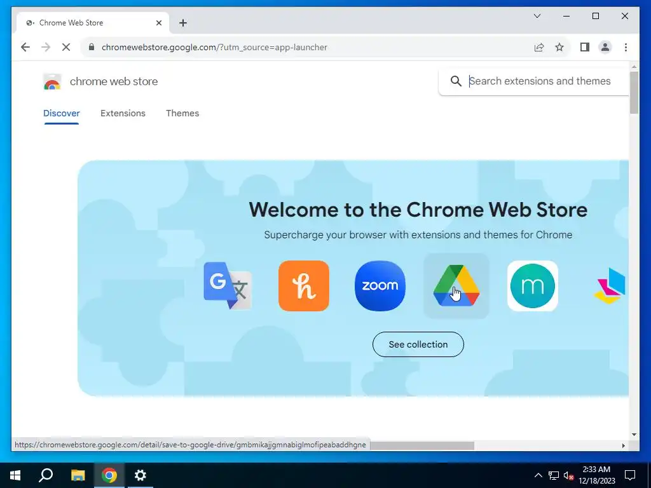View site information via lock icon
Screen dimensions: 651x488
(92, 47)
